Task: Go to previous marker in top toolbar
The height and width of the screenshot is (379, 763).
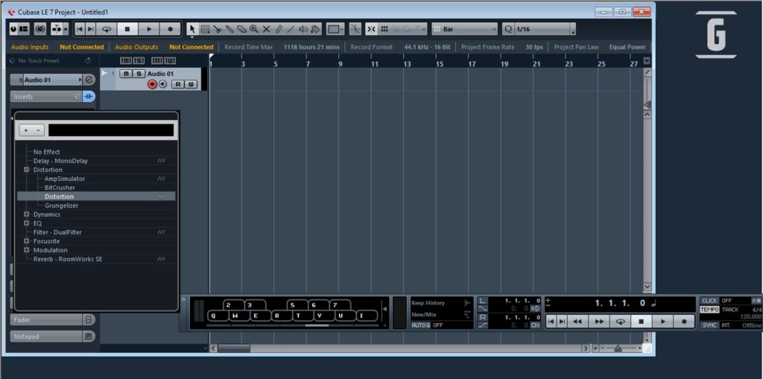Action: (x=79, y=29)
